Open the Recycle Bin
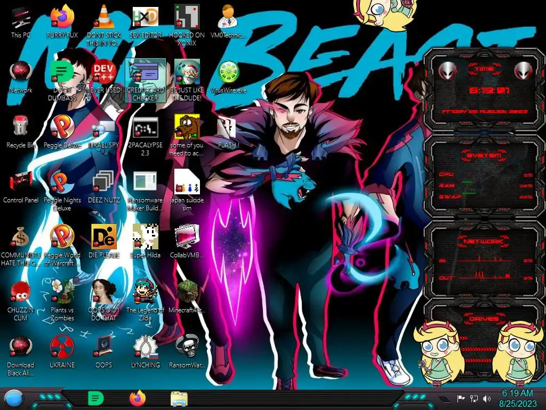This screenshot has width=546, height=410. 21,132
